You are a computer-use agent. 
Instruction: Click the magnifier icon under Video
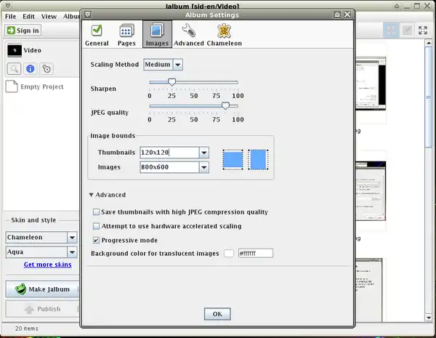point(14,69)
